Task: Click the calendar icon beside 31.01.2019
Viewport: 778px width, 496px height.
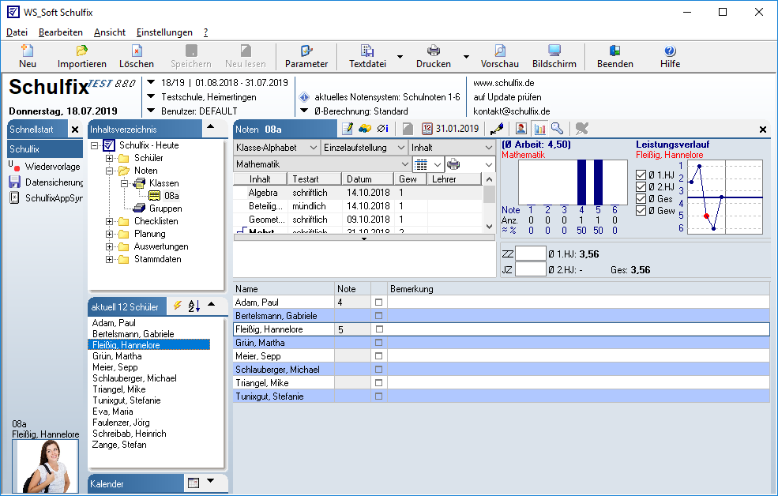Action: [x=427, y=129]
